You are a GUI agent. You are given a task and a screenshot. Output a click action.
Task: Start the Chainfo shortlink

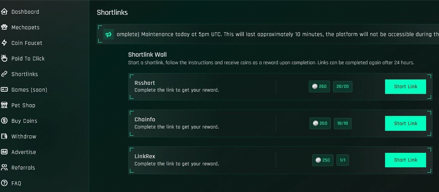pyautogui.click(x=405, y=124)
